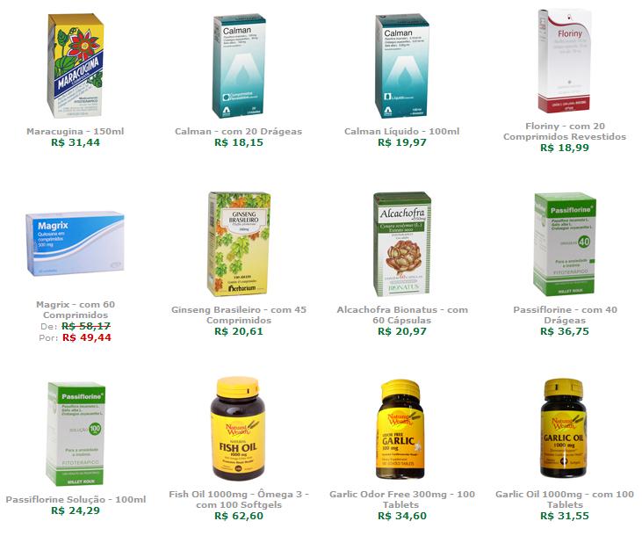This screenshot has width=642, height=543.
Task: Open the 'Fish Oil 1000mg - Ômega 3' link
Action: [239, 495]
